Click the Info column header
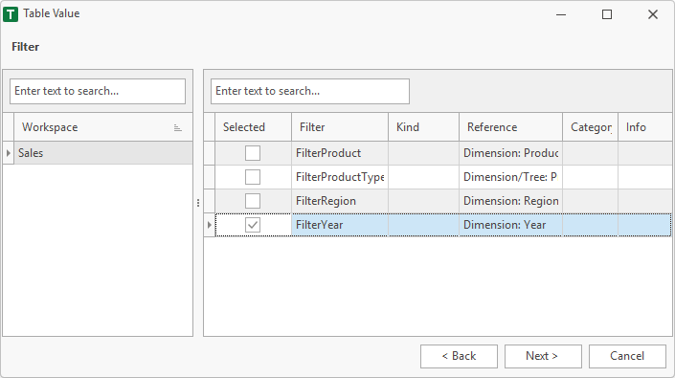 point(645,127)
